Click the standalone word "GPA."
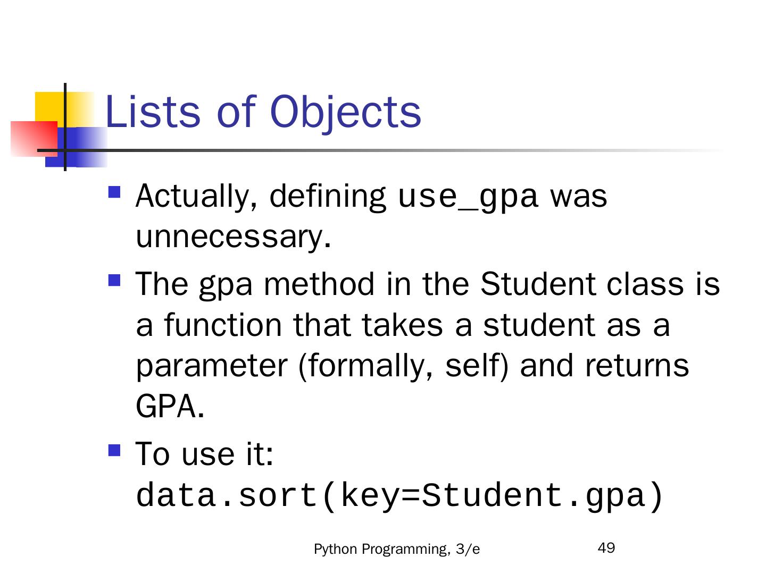766x574 pixels. point(170,407)
